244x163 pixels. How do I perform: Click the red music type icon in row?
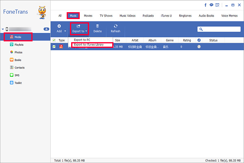61,47
